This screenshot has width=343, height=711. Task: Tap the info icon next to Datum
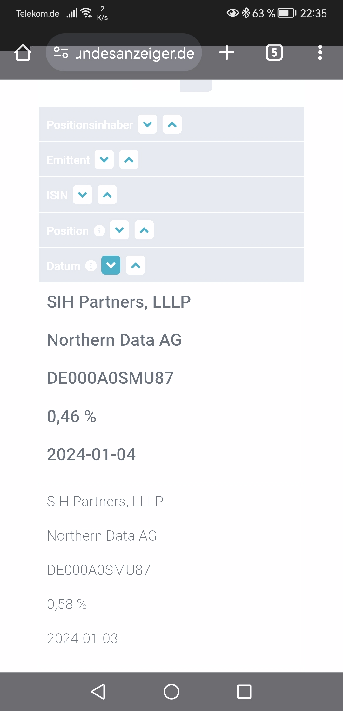click(91, 266)
